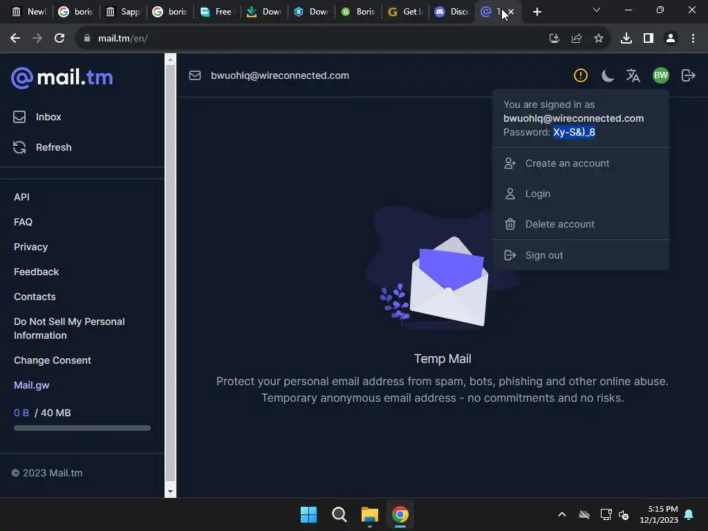Click the green BW account avatar

[660, 75]
